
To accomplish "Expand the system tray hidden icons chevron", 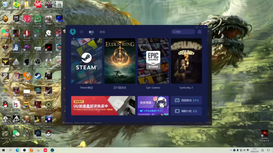I will [231, 150].
